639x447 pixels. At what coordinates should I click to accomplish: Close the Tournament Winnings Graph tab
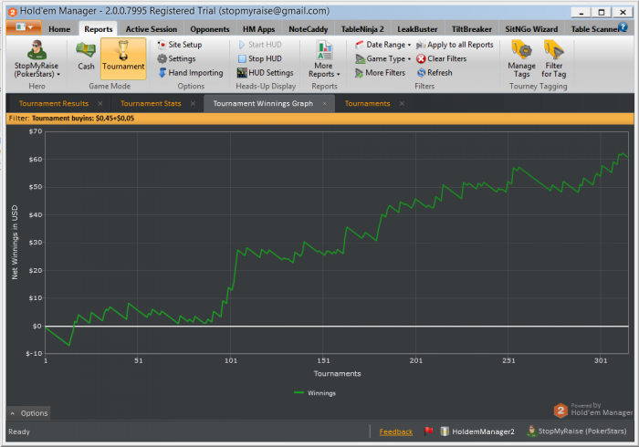coord(324,104)
